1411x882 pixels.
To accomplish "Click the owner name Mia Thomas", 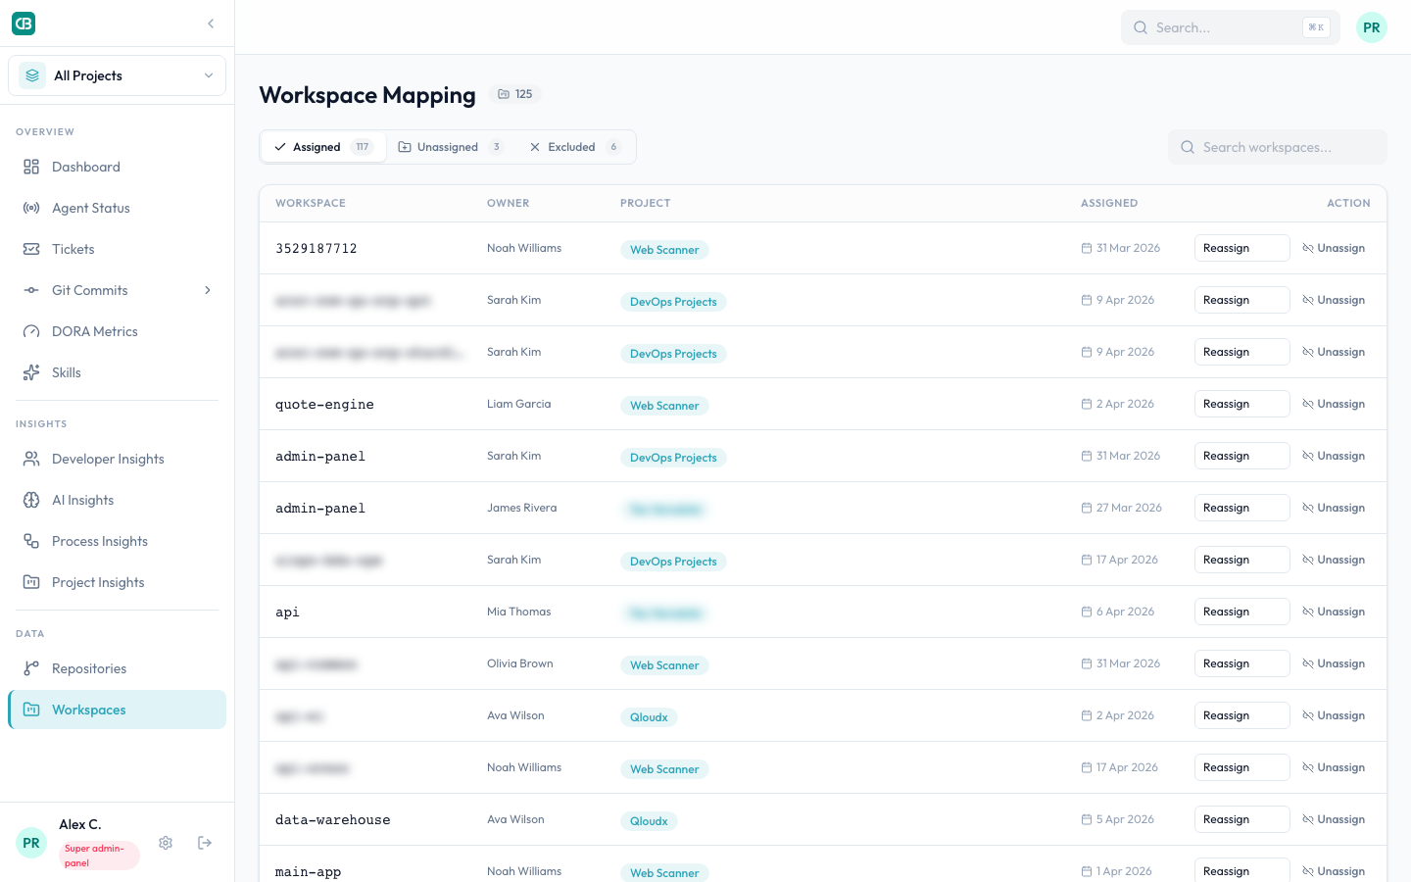I will point(518,612).
